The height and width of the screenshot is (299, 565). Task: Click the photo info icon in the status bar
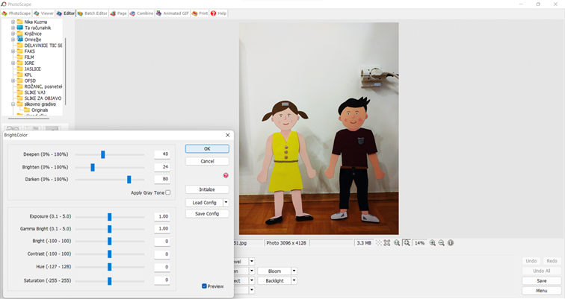(451, 243)
